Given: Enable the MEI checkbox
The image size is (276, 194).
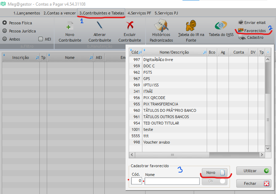Looking at the screenshot, I should point(40,39).
